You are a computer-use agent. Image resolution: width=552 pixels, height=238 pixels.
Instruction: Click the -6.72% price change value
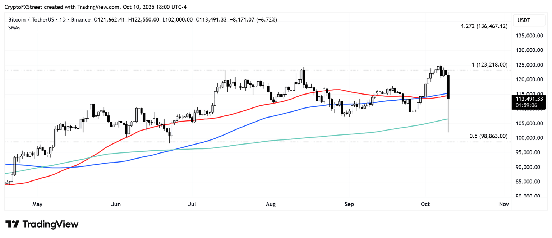[266, 20]
